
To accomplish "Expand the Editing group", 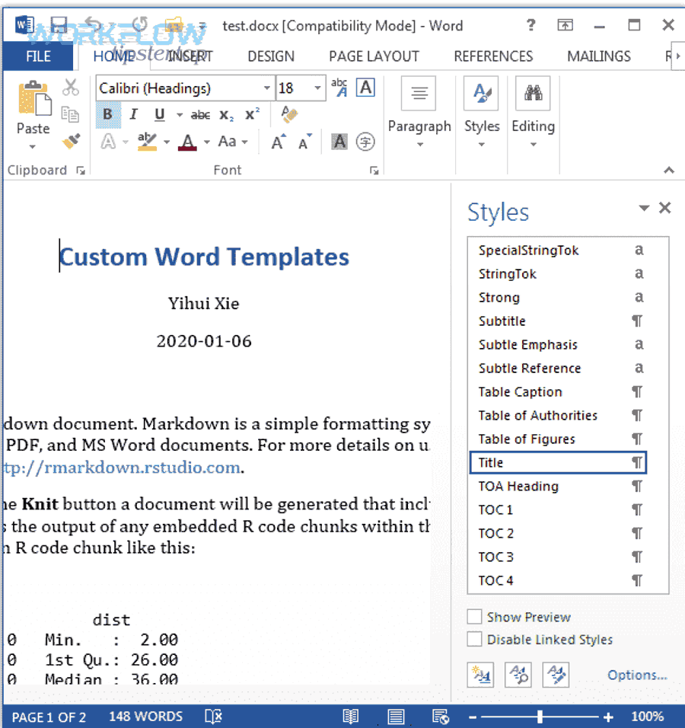I will (534, 113).
